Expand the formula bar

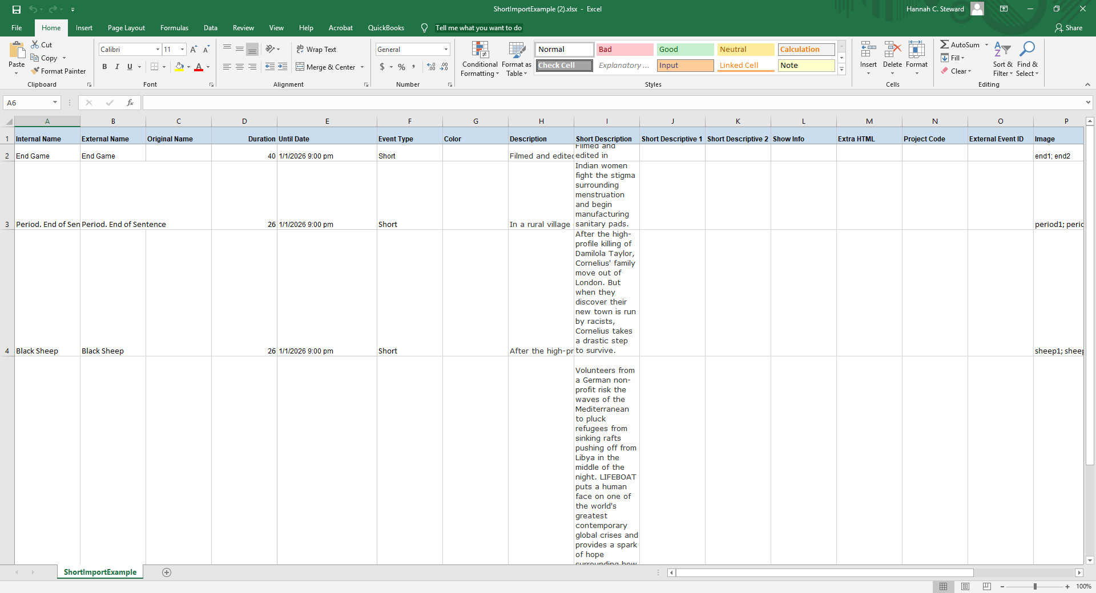click(1088, 103)
